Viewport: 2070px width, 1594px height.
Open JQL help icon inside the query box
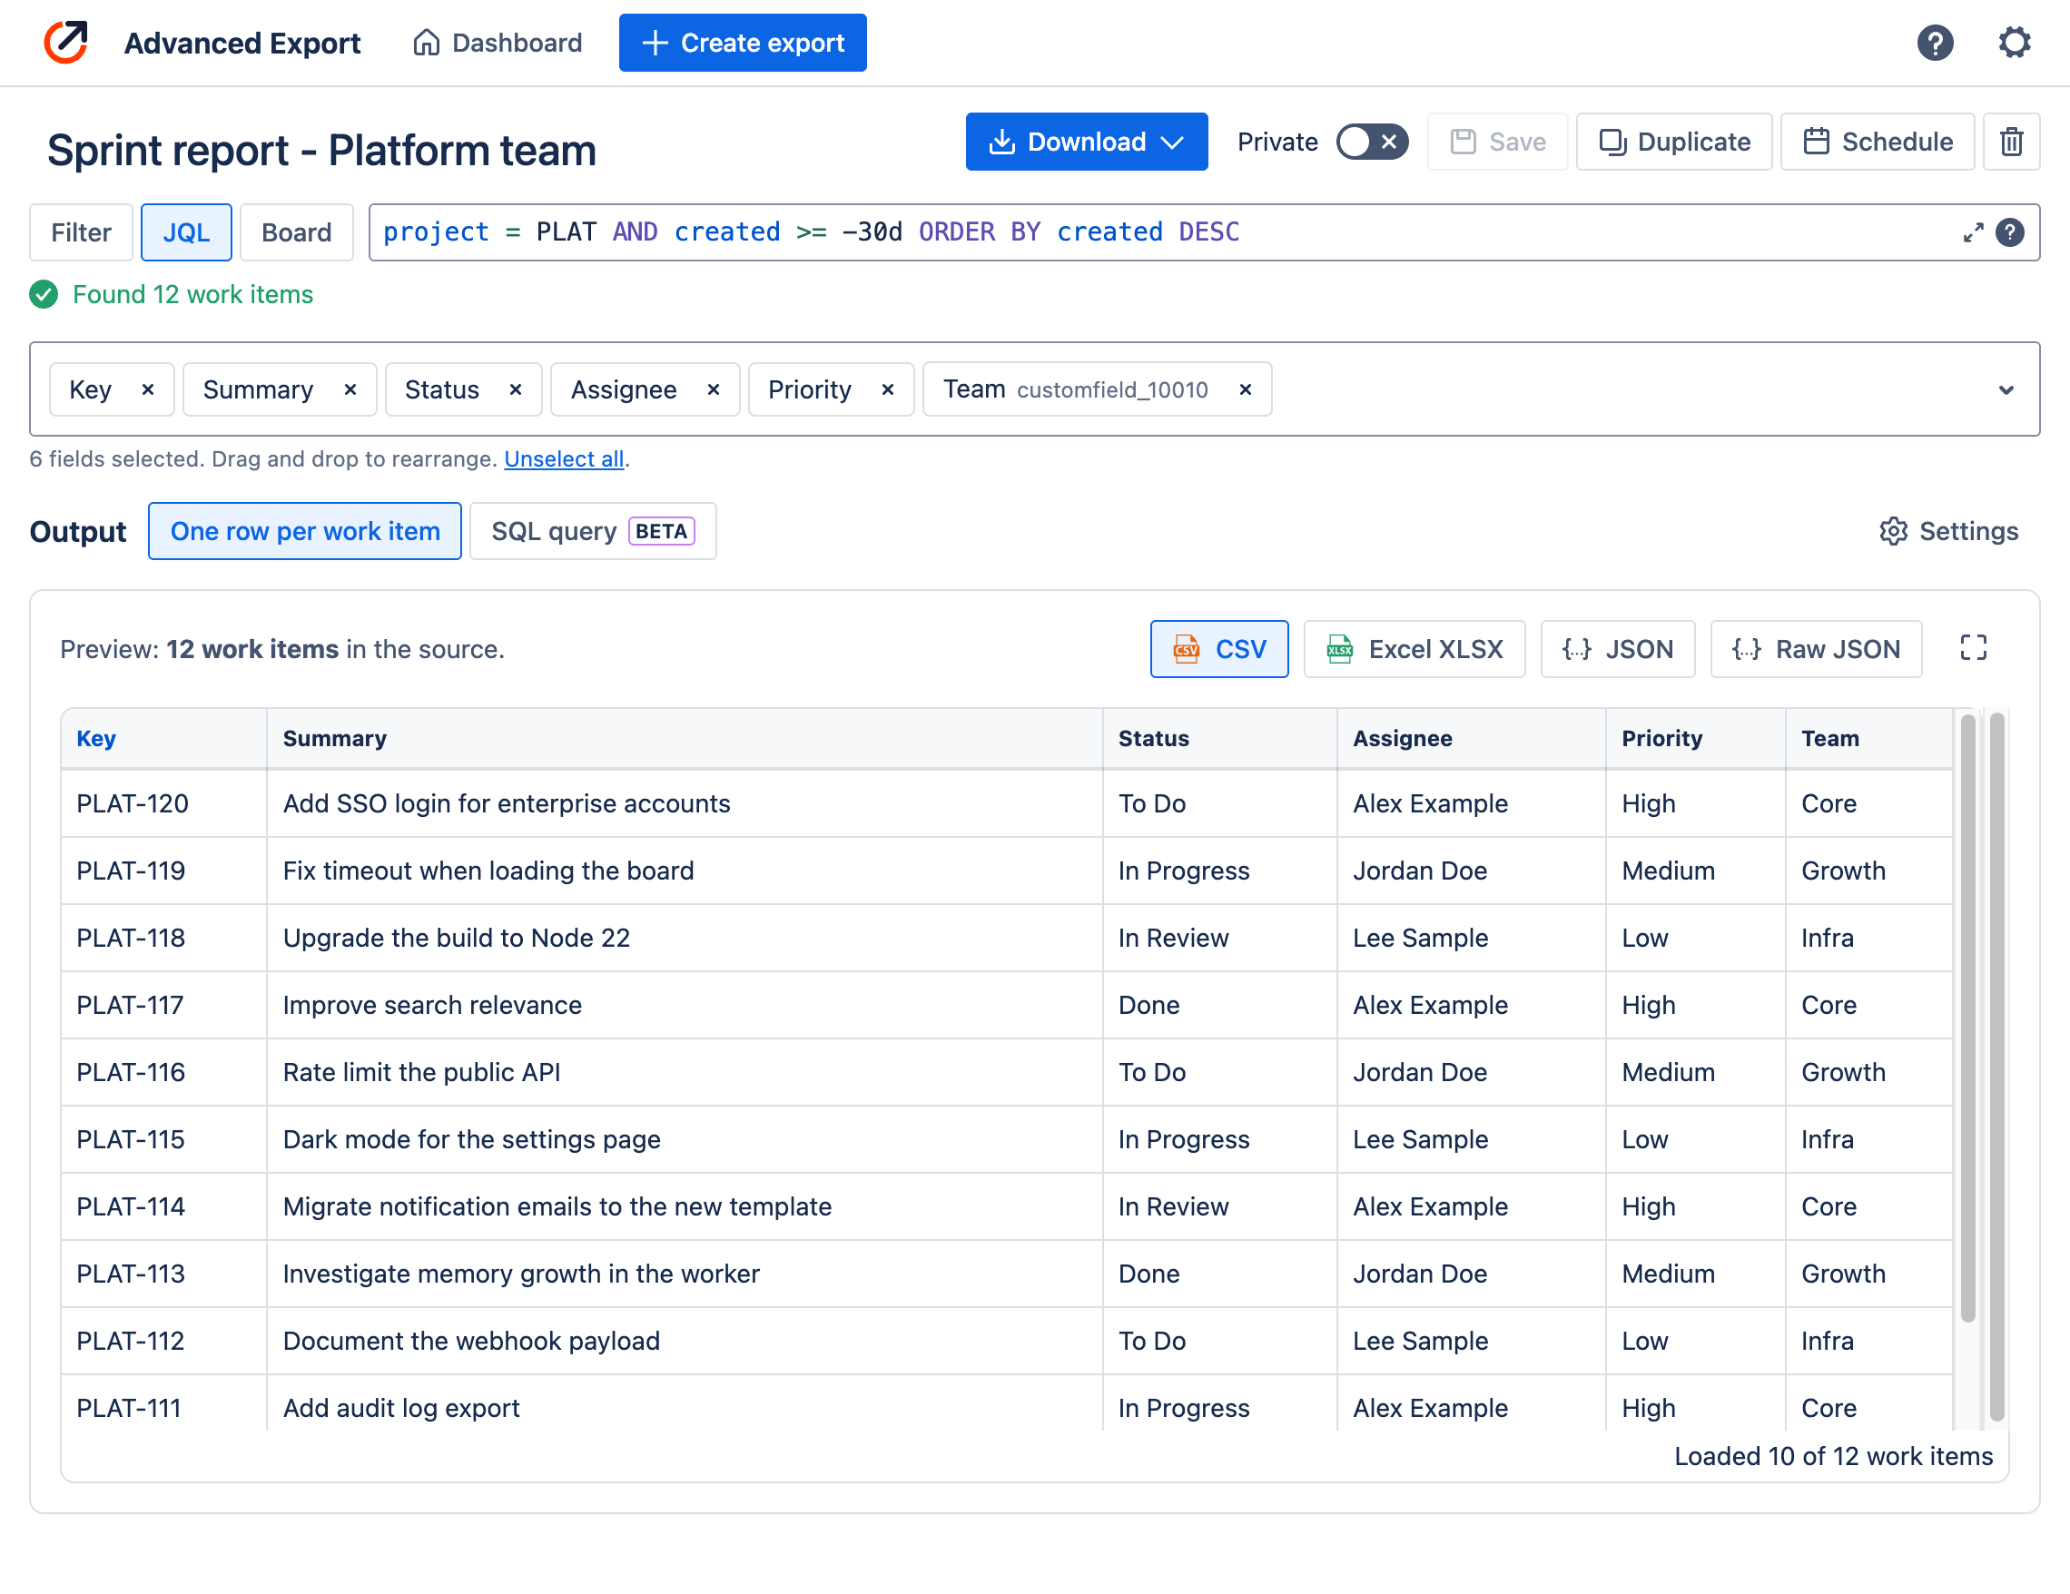click(2009, 232)
